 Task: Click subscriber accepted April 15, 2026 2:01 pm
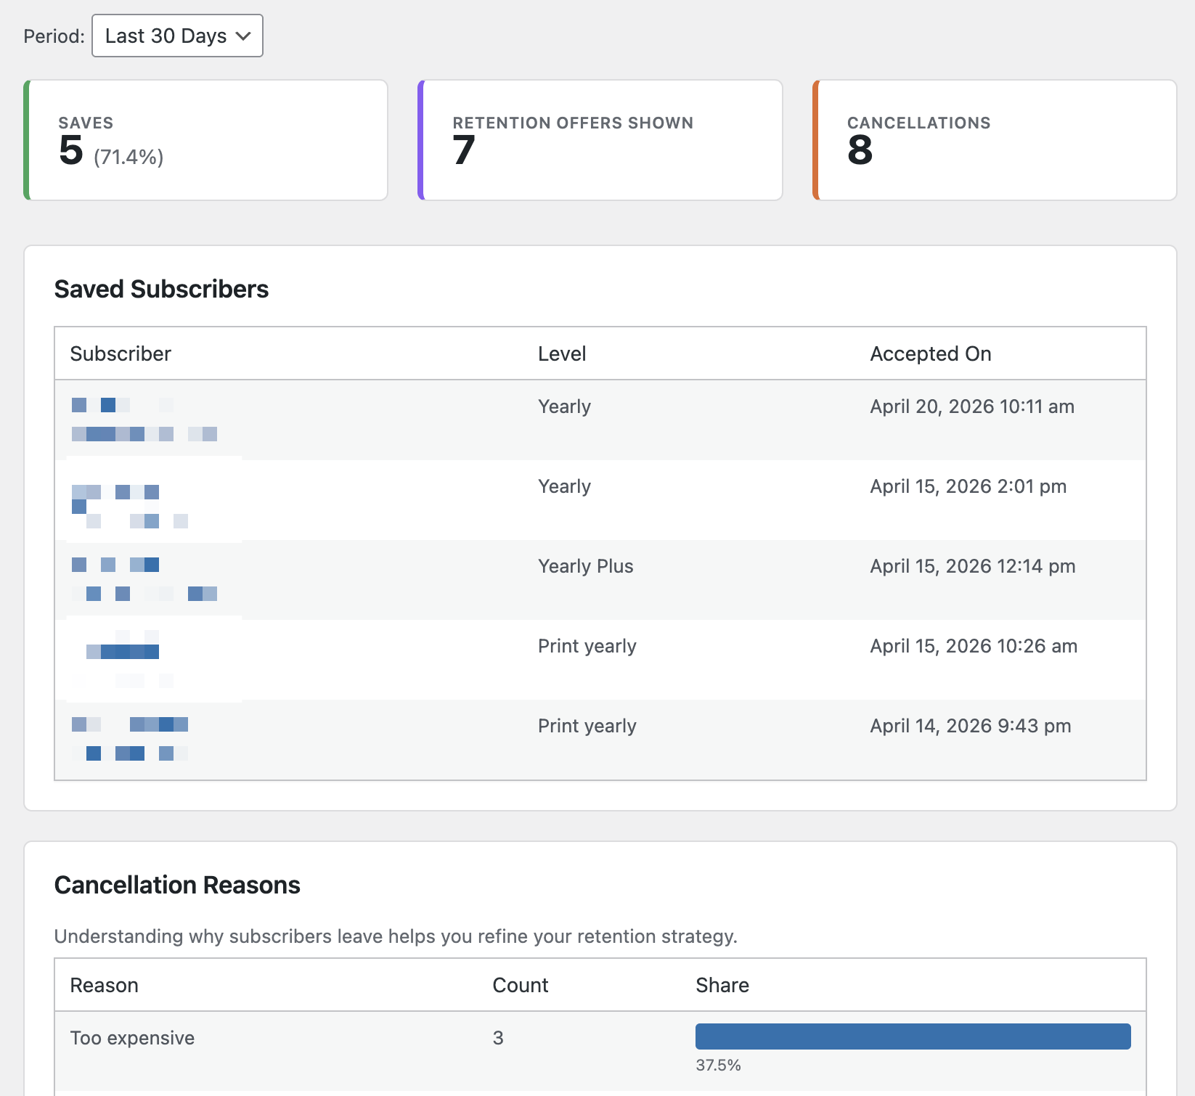(x=130, y=506)
